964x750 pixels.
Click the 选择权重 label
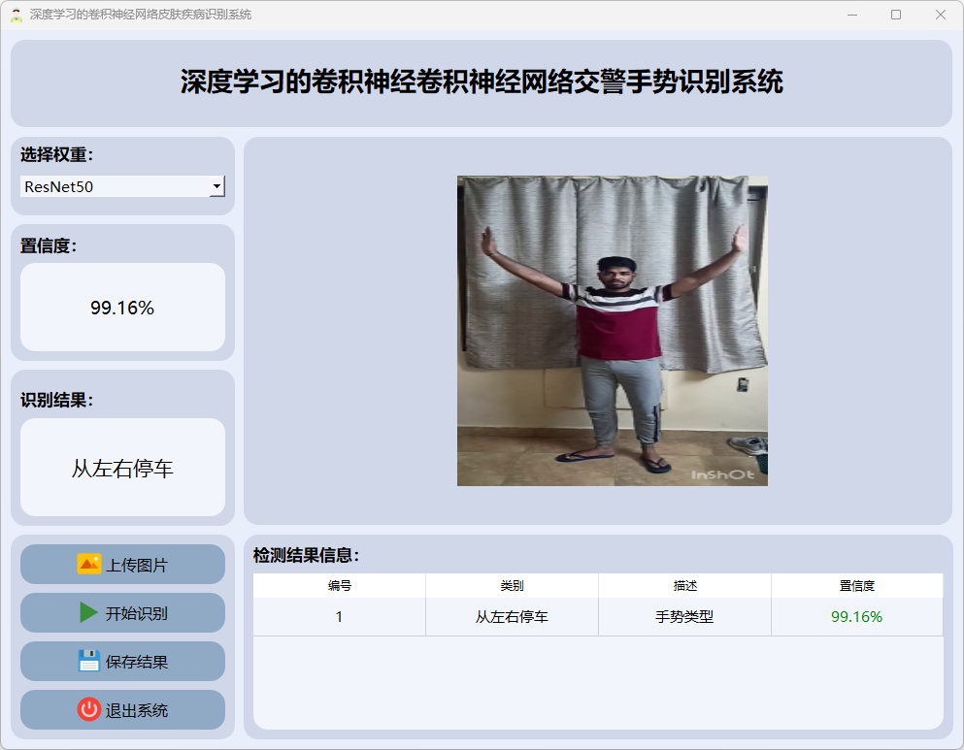click(x=56, y=155)
